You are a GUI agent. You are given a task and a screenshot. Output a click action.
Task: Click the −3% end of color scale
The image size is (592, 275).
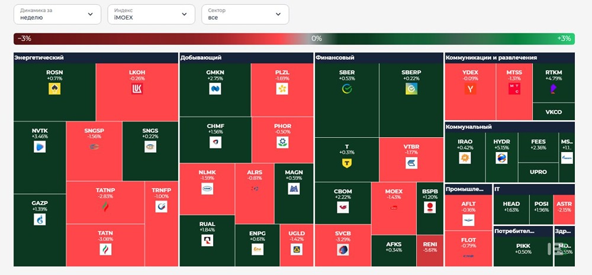[x=24, y=38]
